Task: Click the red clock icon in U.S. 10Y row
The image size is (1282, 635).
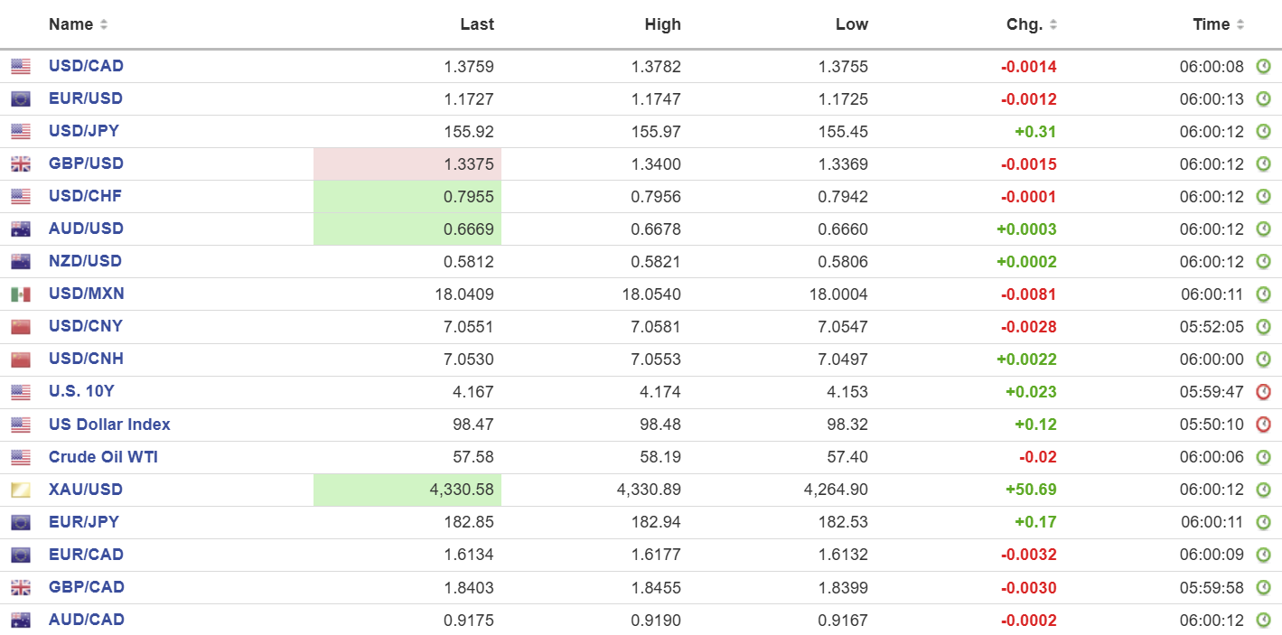Action: 1263,392
